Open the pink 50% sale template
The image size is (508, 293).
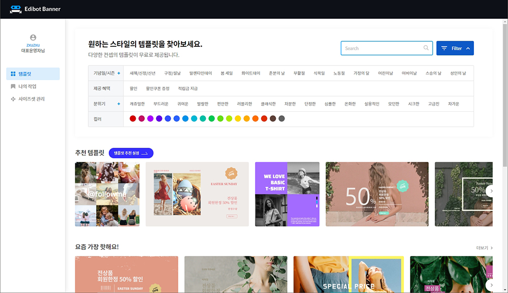(377, 194)
